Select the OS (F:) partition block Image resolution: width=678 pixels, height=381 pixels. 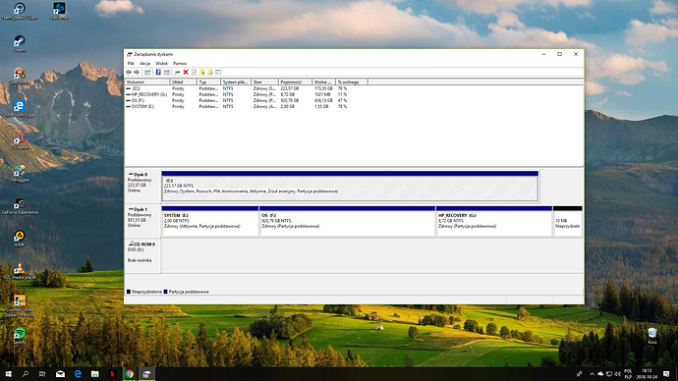pyautogui.click(x=347, y=222)
